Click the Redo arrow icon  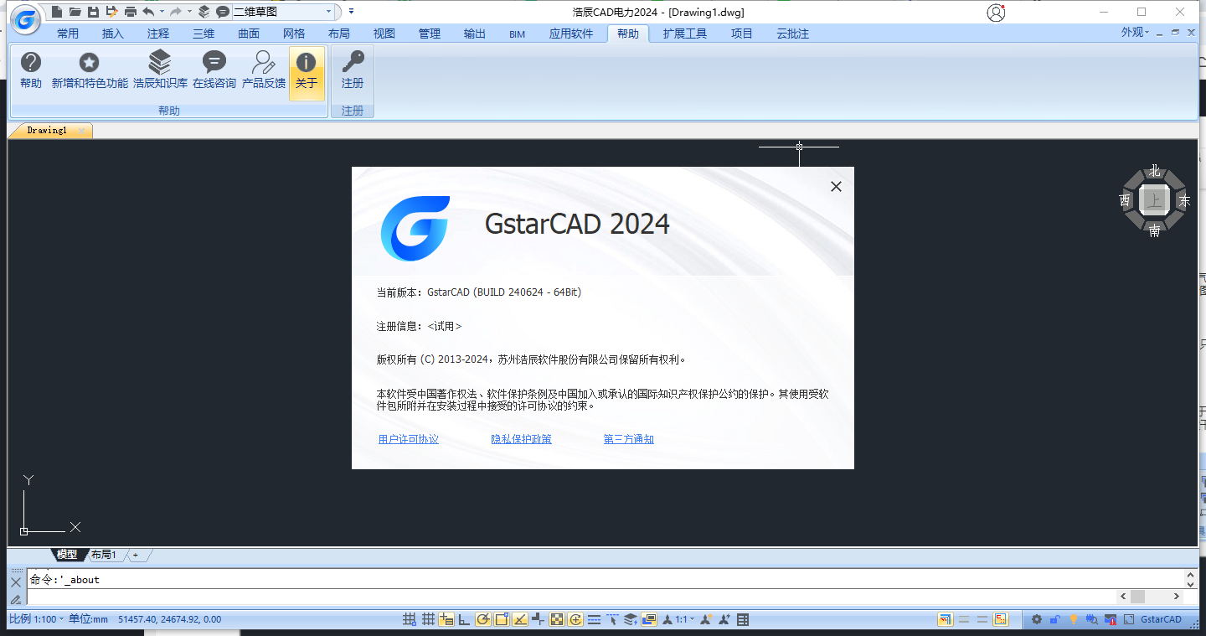176,12
